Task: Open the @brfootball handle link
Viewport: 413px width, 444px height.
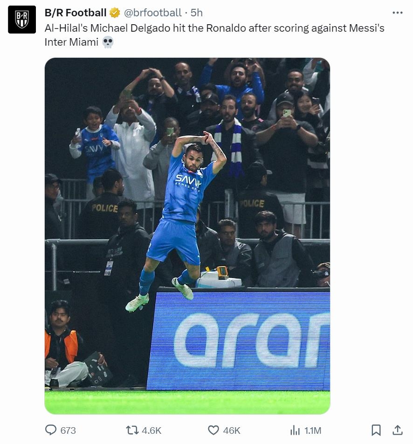Action: click(x=153, y=13)
